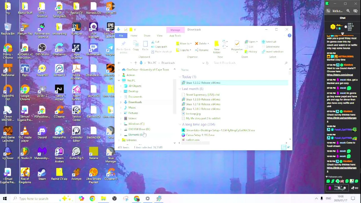Click Copy path in the Clipboard group
Screen dimensions: 361x203
[159, 47]
